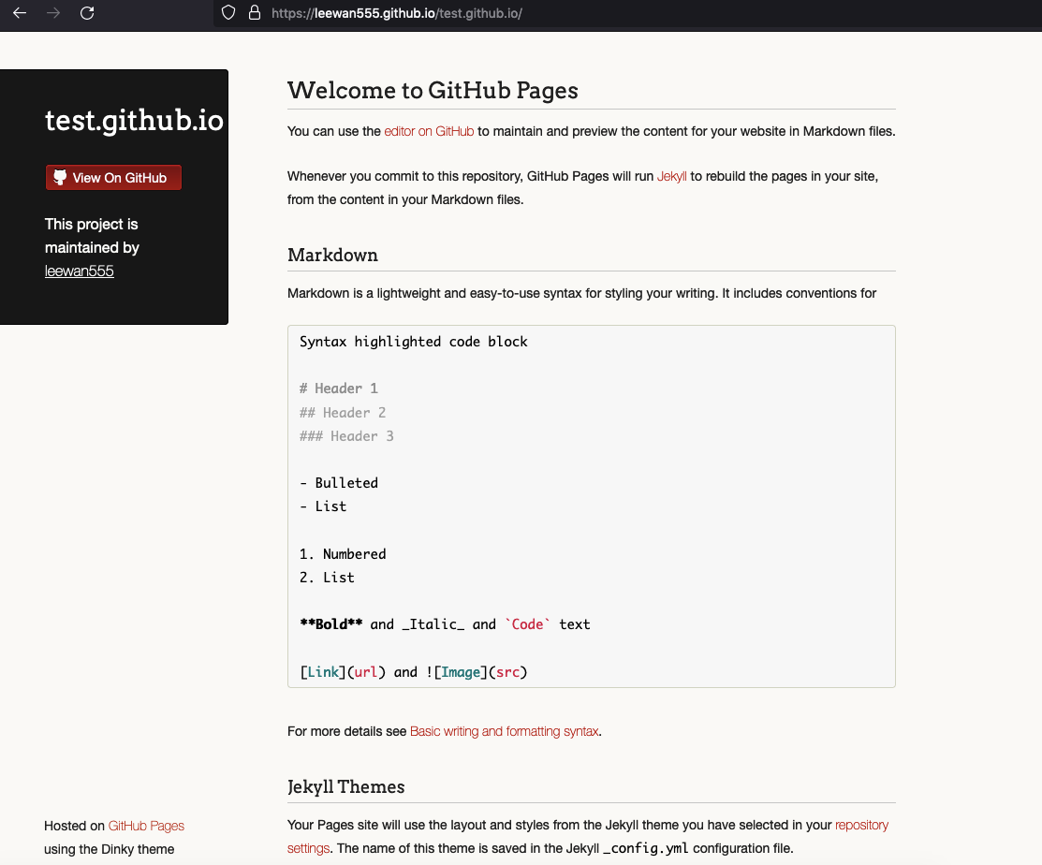The image size is (1042, 865).
Task: Open 'Basic writing and formatting syntax' link
Action: tap(505, 731)
